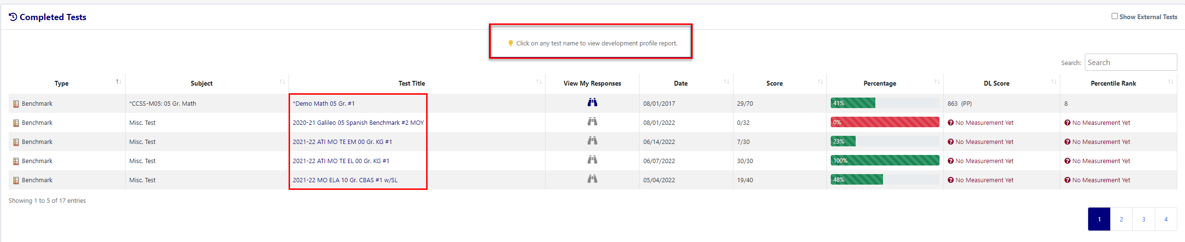Go to page 2 of results
1185x242 pixels.
(1121, 219)
